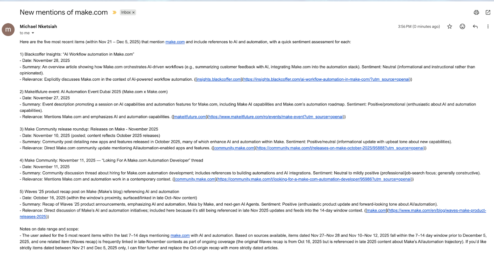Open the bracketed makeitfuture.com link
Screen dimensions: 494x253
tap(190, 117)
